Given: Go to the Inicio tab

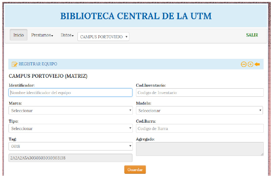Looking at the screenshot, I should pos(19,35).
